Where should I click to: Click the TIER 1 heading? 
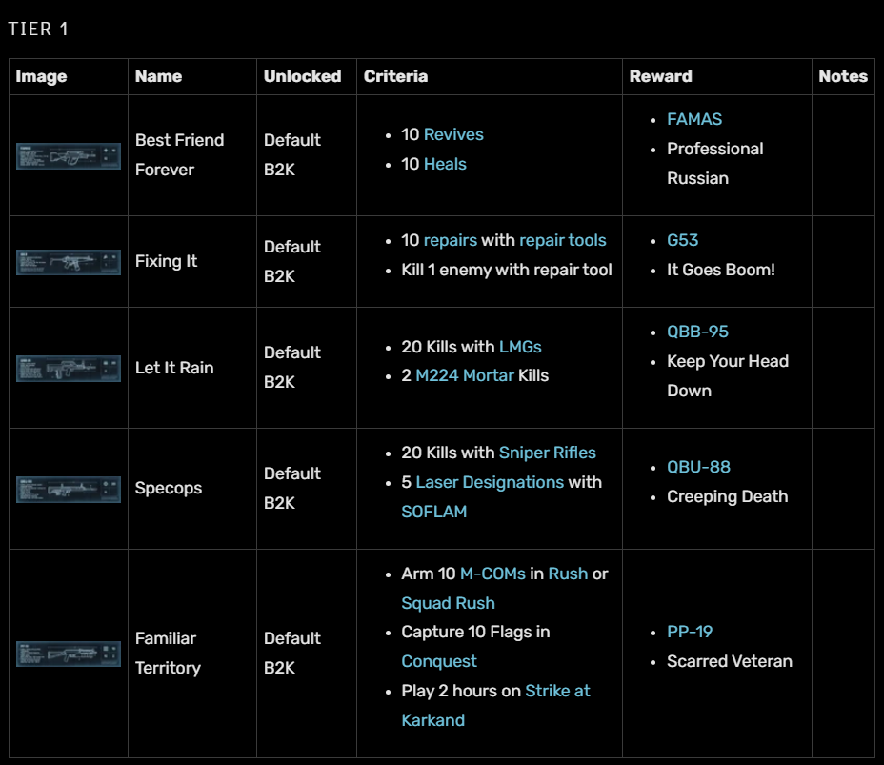(x=38, y=29)
